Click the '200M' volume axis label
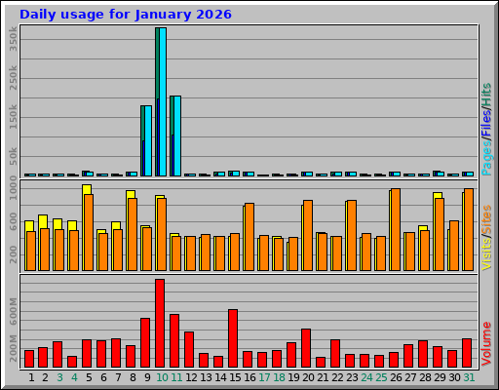The width and height of the screenshot is (499, 390). coord(13,349)
